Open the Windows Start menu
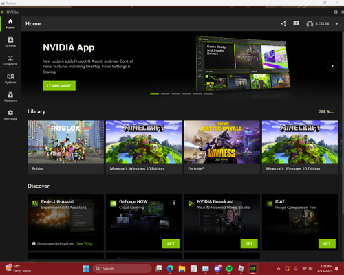This screenshot has height=275, width=344. tap(86, 269)
